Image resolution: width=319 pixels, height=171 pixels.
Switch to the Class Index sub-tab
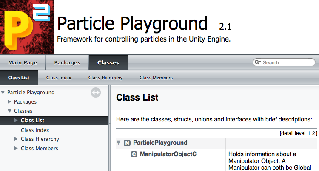pyautogui.click(x=59, y=78)
